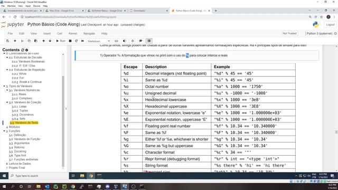Open the Contents panel settings gear

27,50
